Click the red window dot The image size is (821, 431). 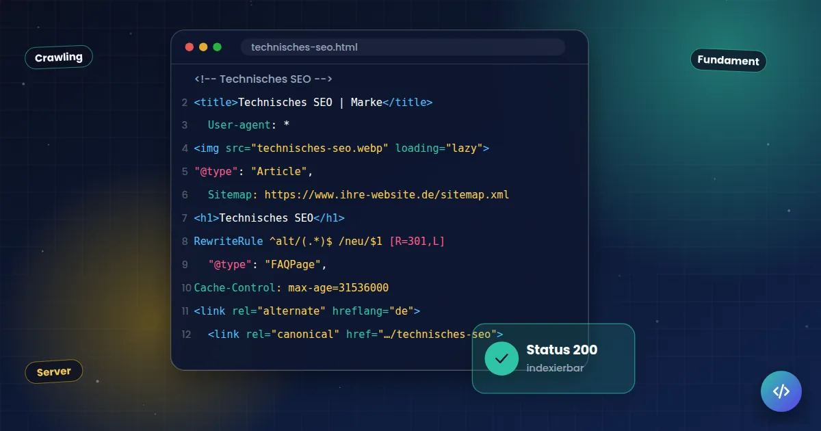(x=190, y=47)
